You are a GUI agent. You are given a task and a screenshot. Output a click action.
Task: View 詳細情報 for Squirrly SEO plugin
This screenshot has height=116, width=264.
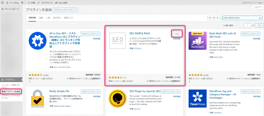pos(177,96)
